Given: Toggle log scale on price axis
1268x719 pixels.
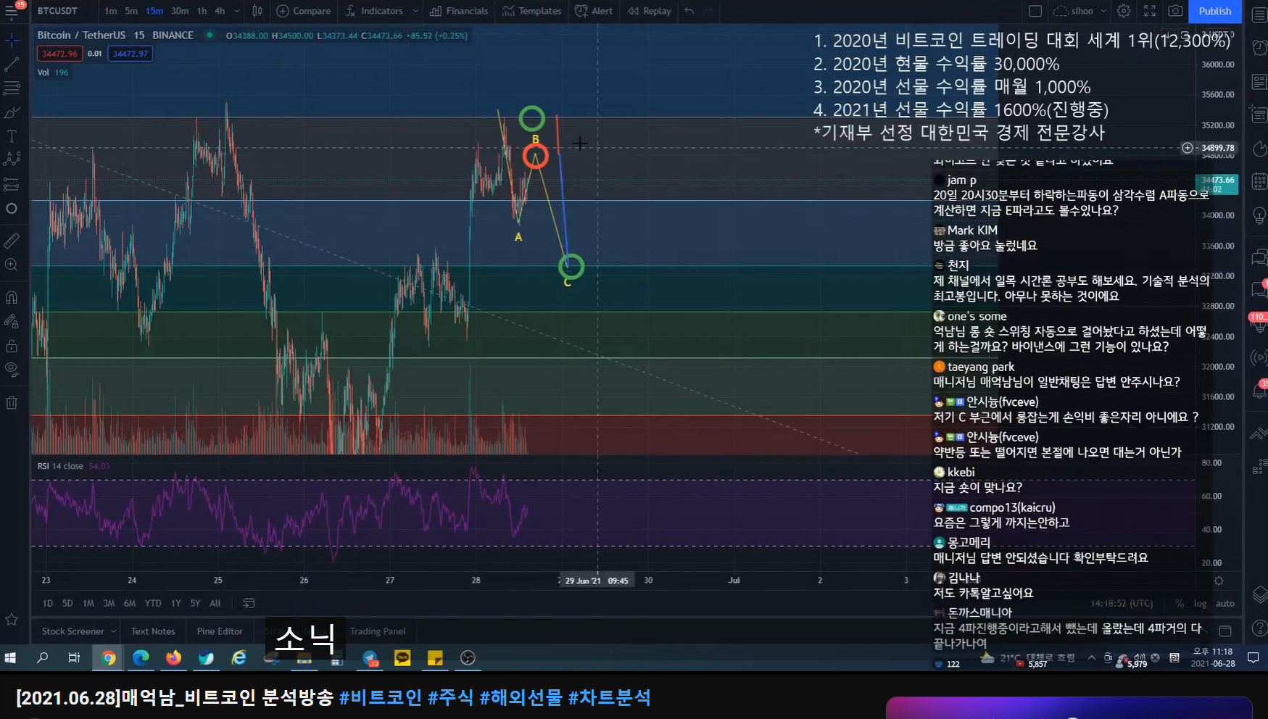Looking at the screenshot, I should (x=1201, y=603).
